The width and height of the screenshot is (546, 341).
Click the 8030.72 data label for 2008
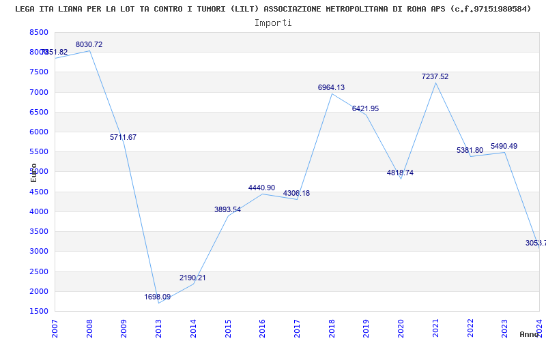coord(89,44)
